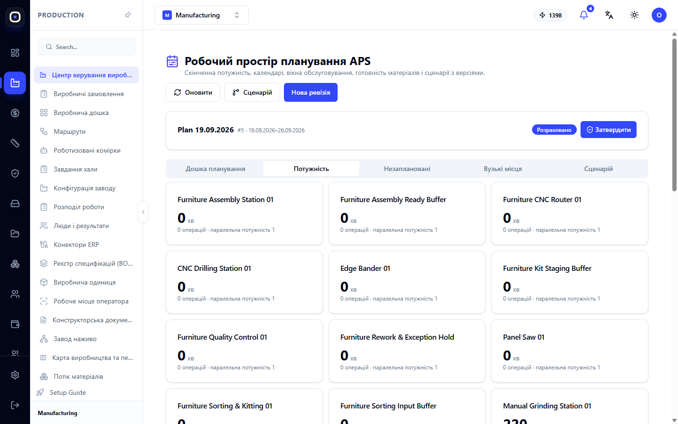Viewport: 678px width, 424px height.
Task: Open the finance dollar icon in left rail
Action: click(x=15, y=113)
